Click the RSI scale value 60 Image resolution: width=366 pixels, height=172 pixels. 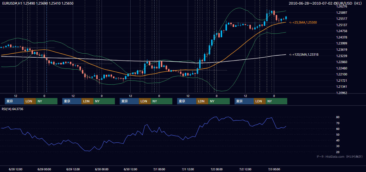338,129
